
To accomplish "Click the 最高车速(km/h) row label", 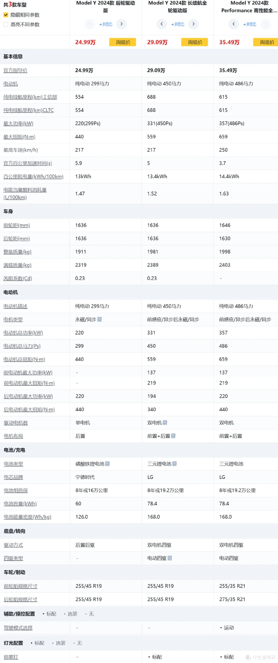I will coord(21,150).
